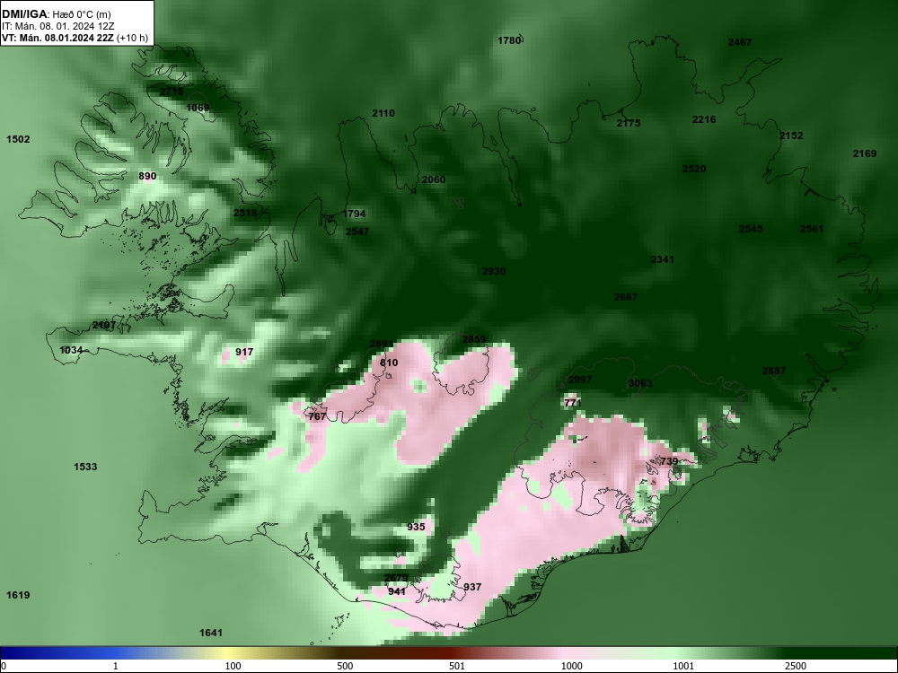Click the 937 map label

472,587
